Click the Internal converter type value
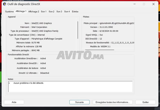160x110 pixels. point(41,35)
